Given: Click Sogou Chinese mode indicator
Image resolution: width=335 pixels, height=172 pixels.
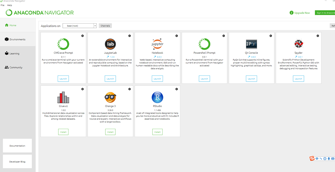Looking at the screenshot, I should click(x=317, y=158).
